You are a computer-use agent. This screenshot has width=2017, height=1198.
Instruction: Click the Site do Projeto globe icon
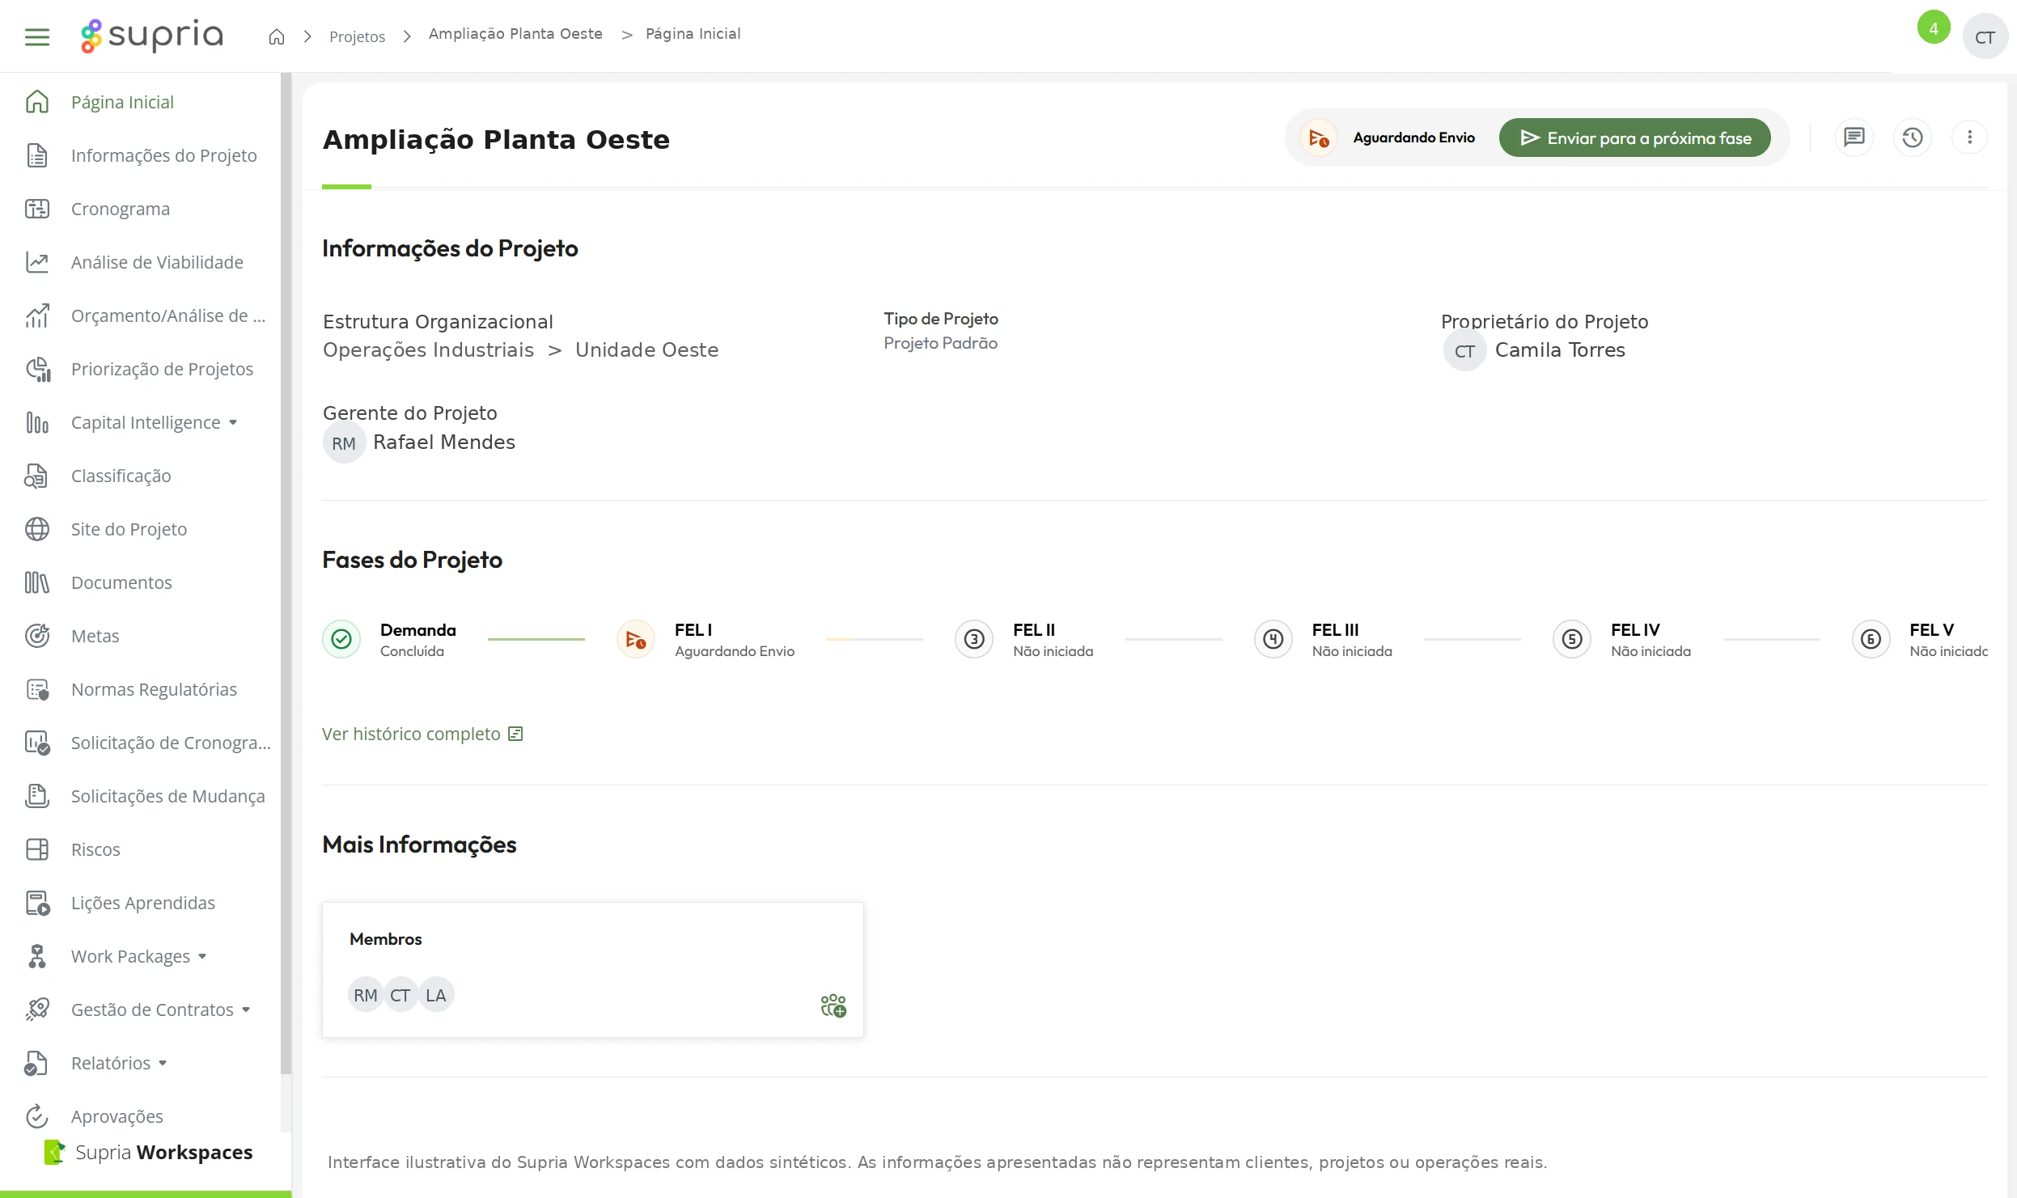coord(37,529)
